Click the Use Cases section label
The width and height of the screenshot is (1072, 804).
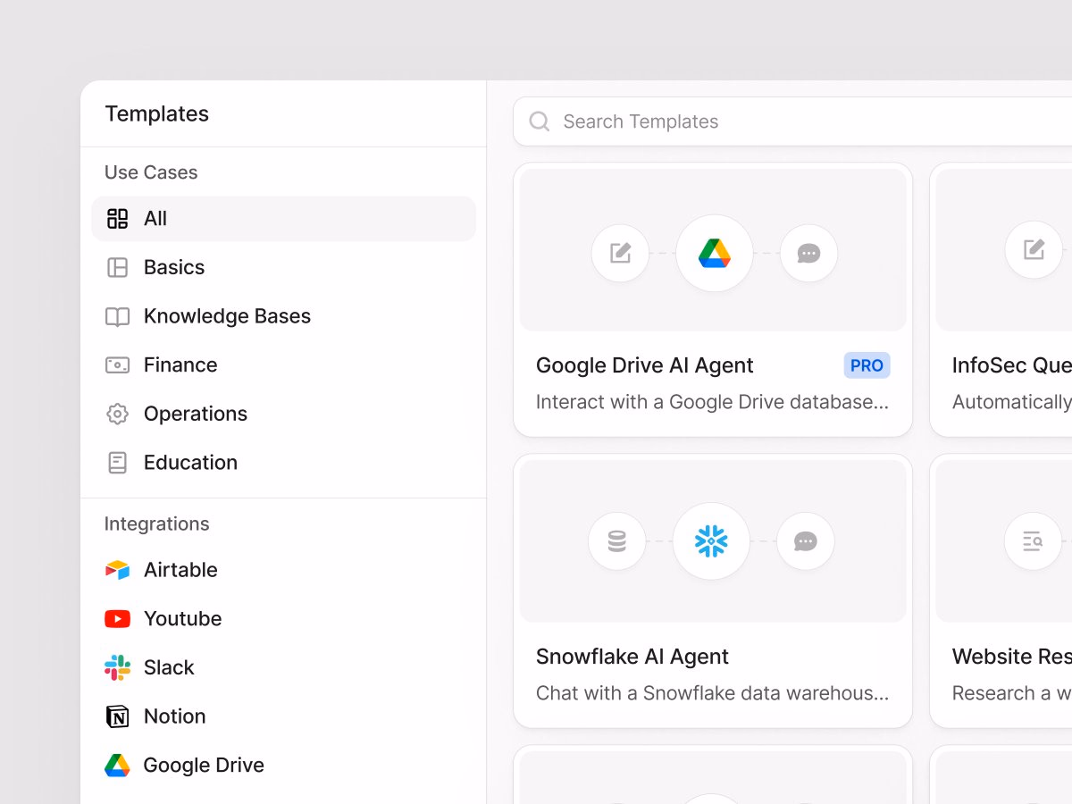151,172
